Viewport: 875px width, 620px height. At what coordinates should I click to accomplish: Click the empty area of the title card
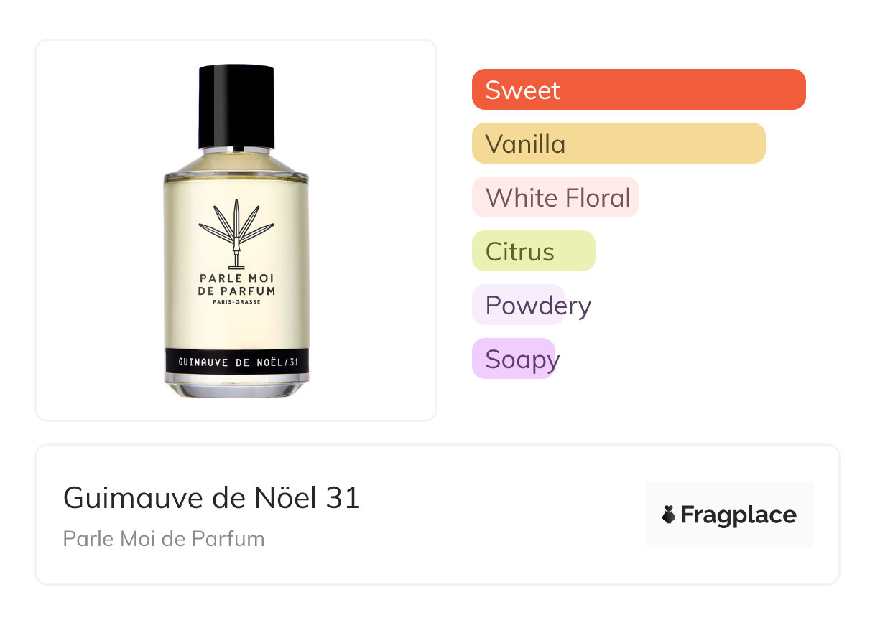coord(503,515)
